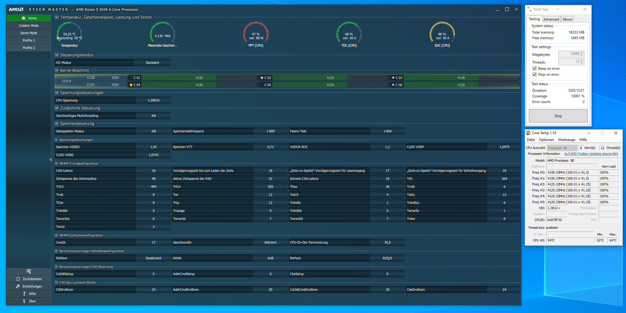Click the dot marker on core C 03
Image resolution: width=626 pixels, height=313 pixels.
point(393,78)
